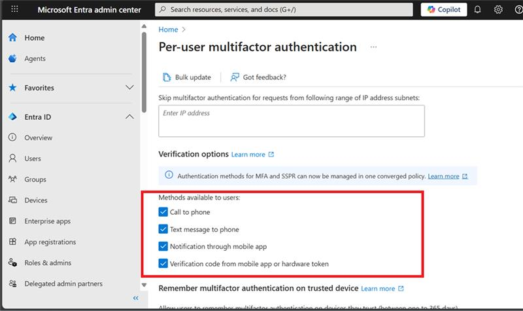
Task: Open the settings gear icon
Action: (x=498, y=10)
